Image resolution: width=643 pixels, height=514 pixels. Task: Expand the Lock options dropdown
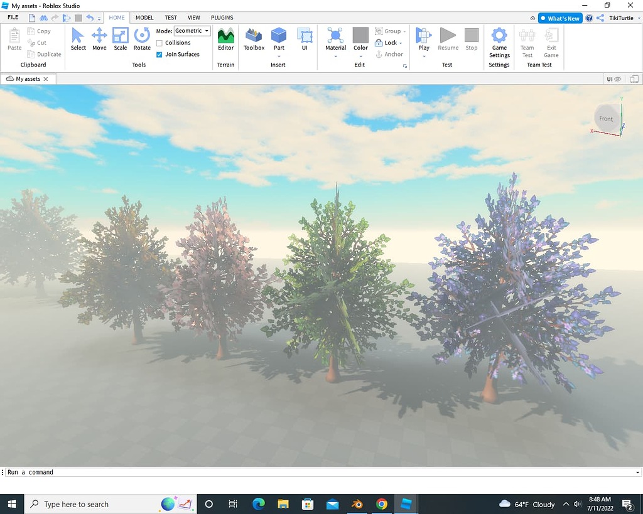pos(399,43)
